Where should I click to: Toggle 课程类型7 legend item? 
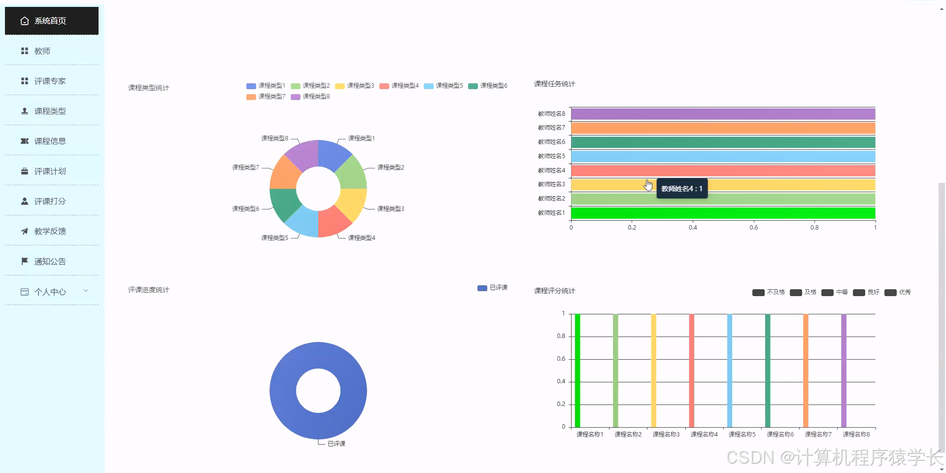pos(266,97)
